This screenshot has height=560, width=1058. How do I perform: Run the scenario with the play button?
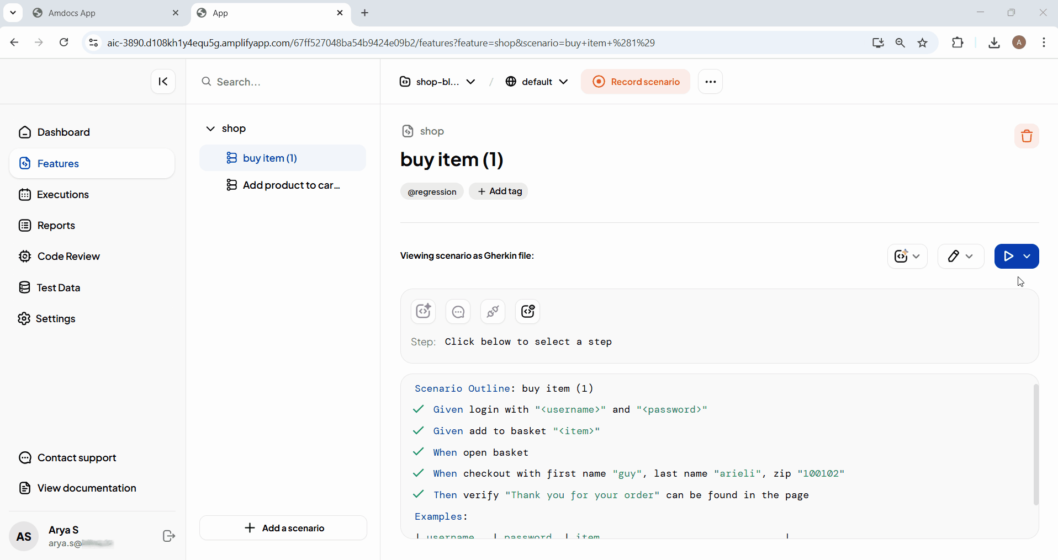coord(1008,256)
